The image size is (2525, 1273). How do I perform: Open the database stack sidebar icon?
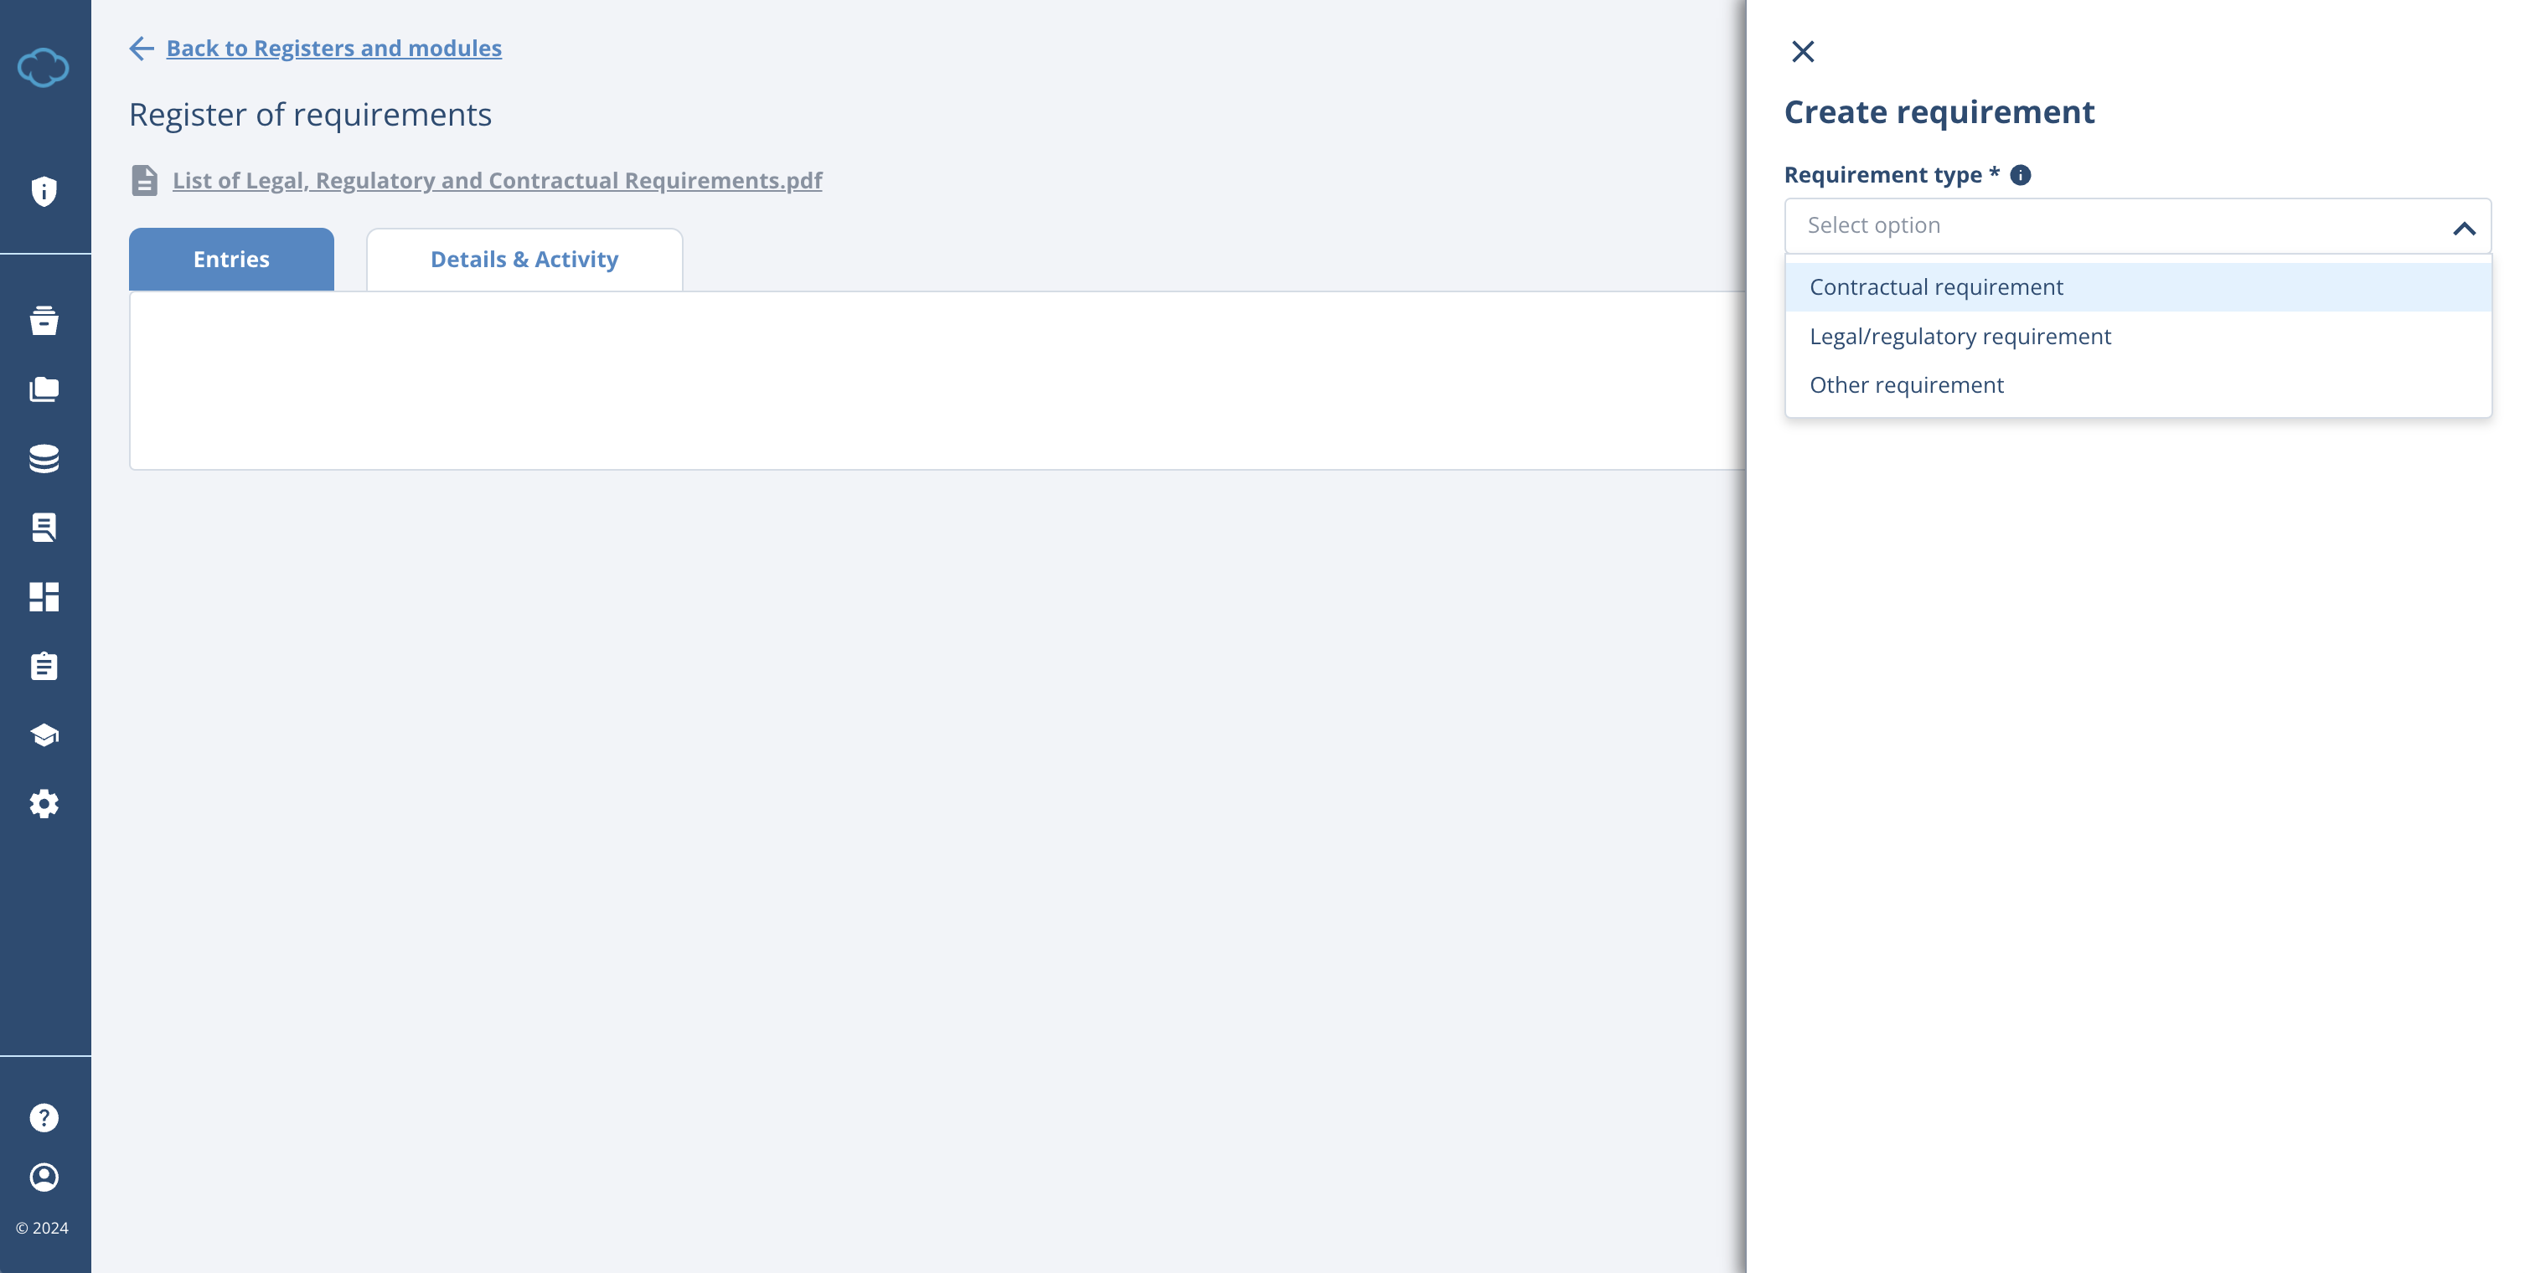point(43,459)
